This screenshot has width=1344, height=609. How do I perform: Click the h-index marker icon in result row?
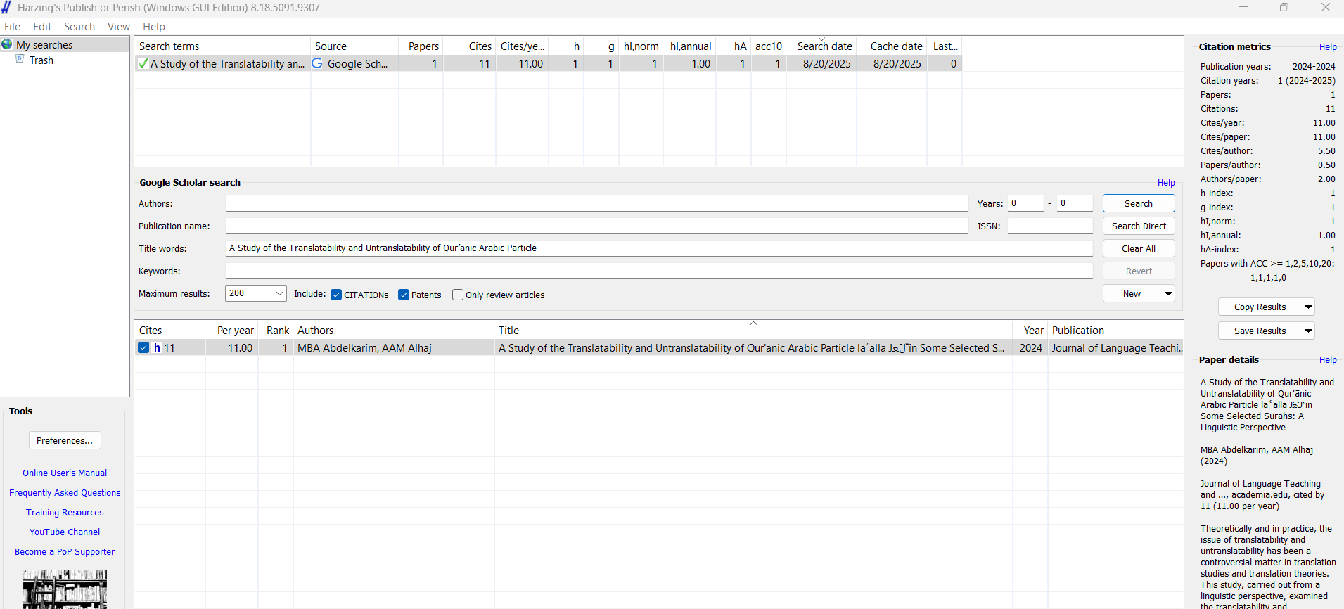(158, 347)
